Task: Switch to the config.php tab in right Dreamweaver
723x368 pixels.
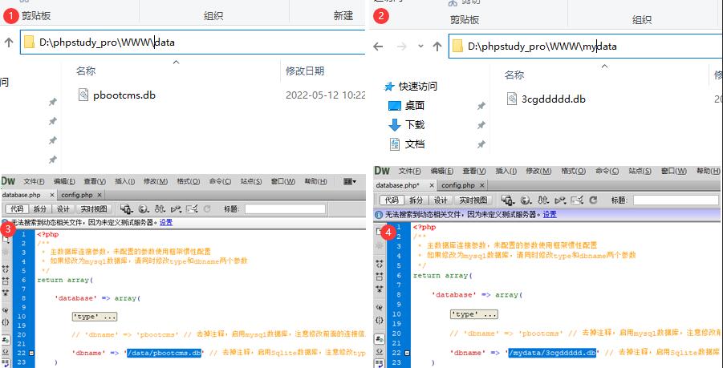Action: coord(456,185)
